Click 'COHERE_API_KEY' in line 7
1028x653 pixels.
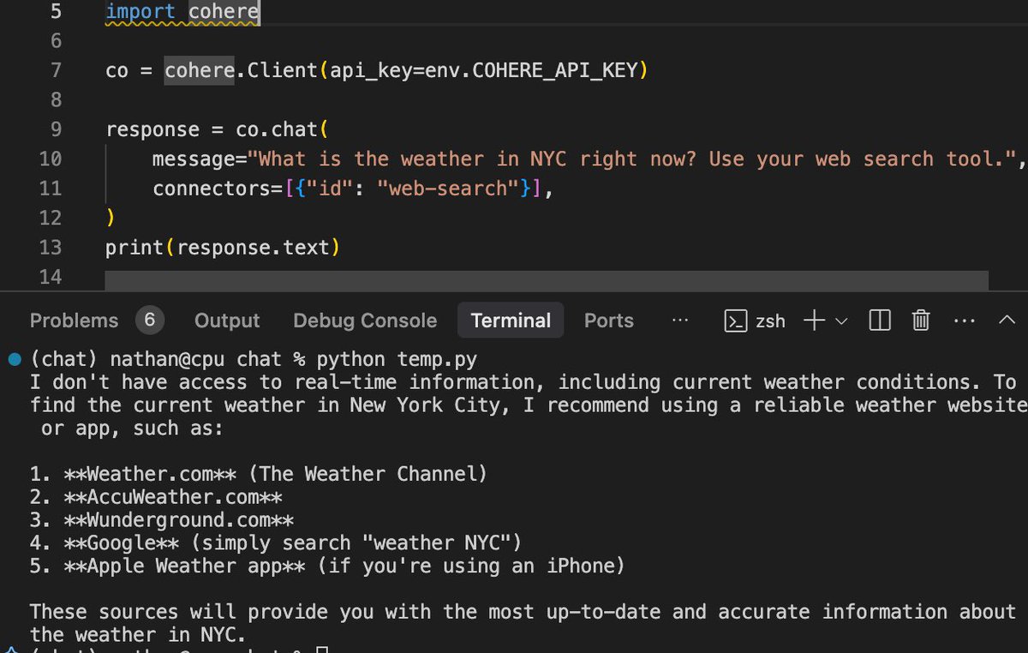[556, 70]
